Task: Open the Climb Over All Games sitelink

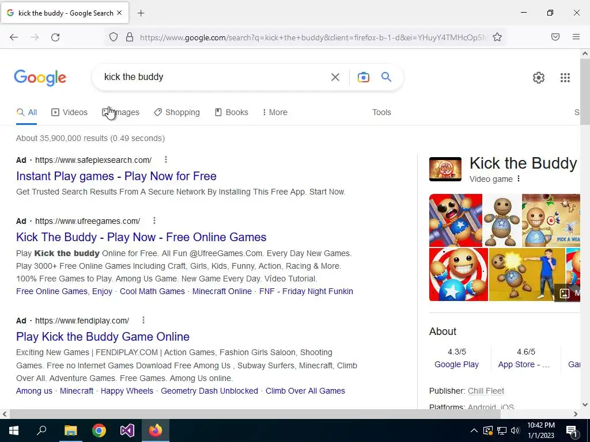Action: pyautogui.click(x=305, y=391)
